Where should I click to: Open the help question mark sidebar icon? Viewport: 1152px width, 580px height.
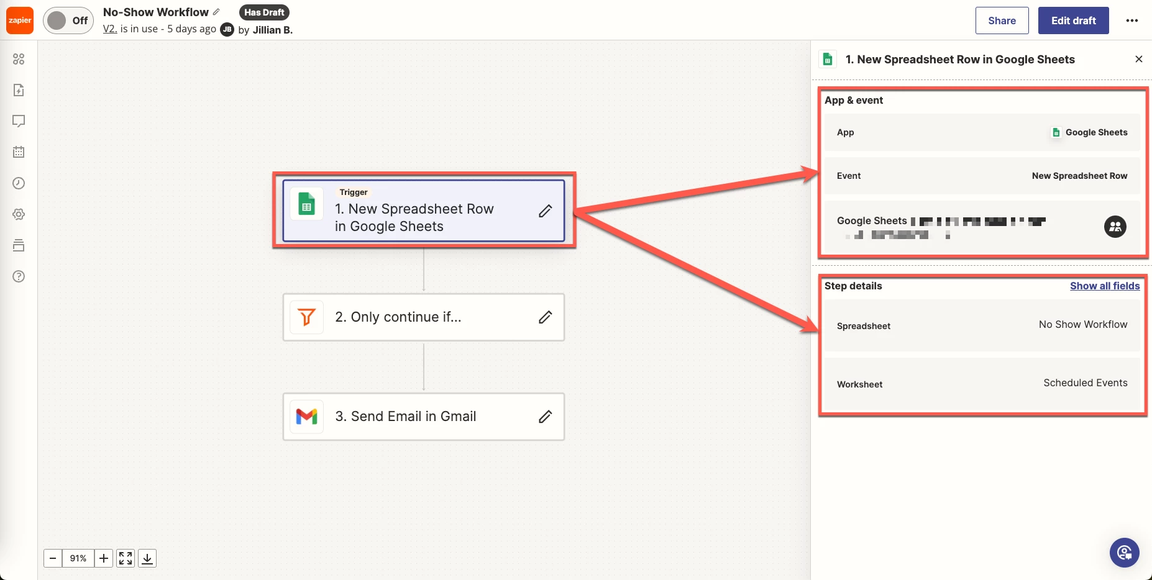(19, 276)
